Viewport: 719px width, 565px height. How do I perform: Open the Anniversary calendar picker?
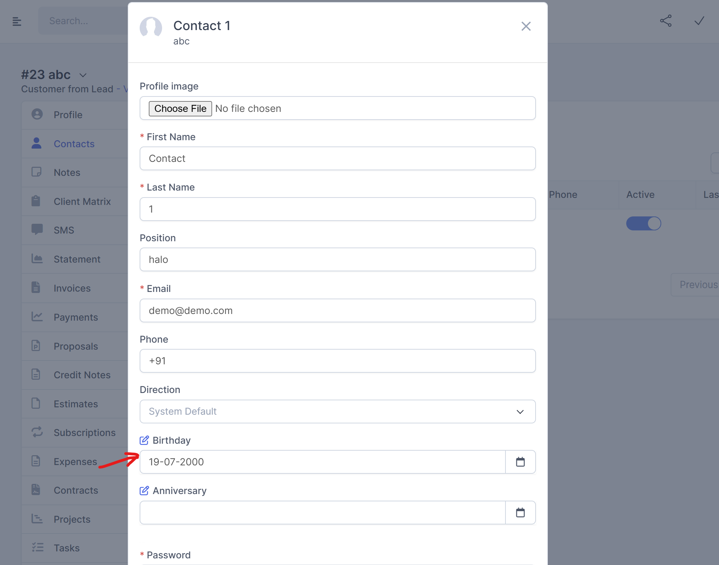520,513
